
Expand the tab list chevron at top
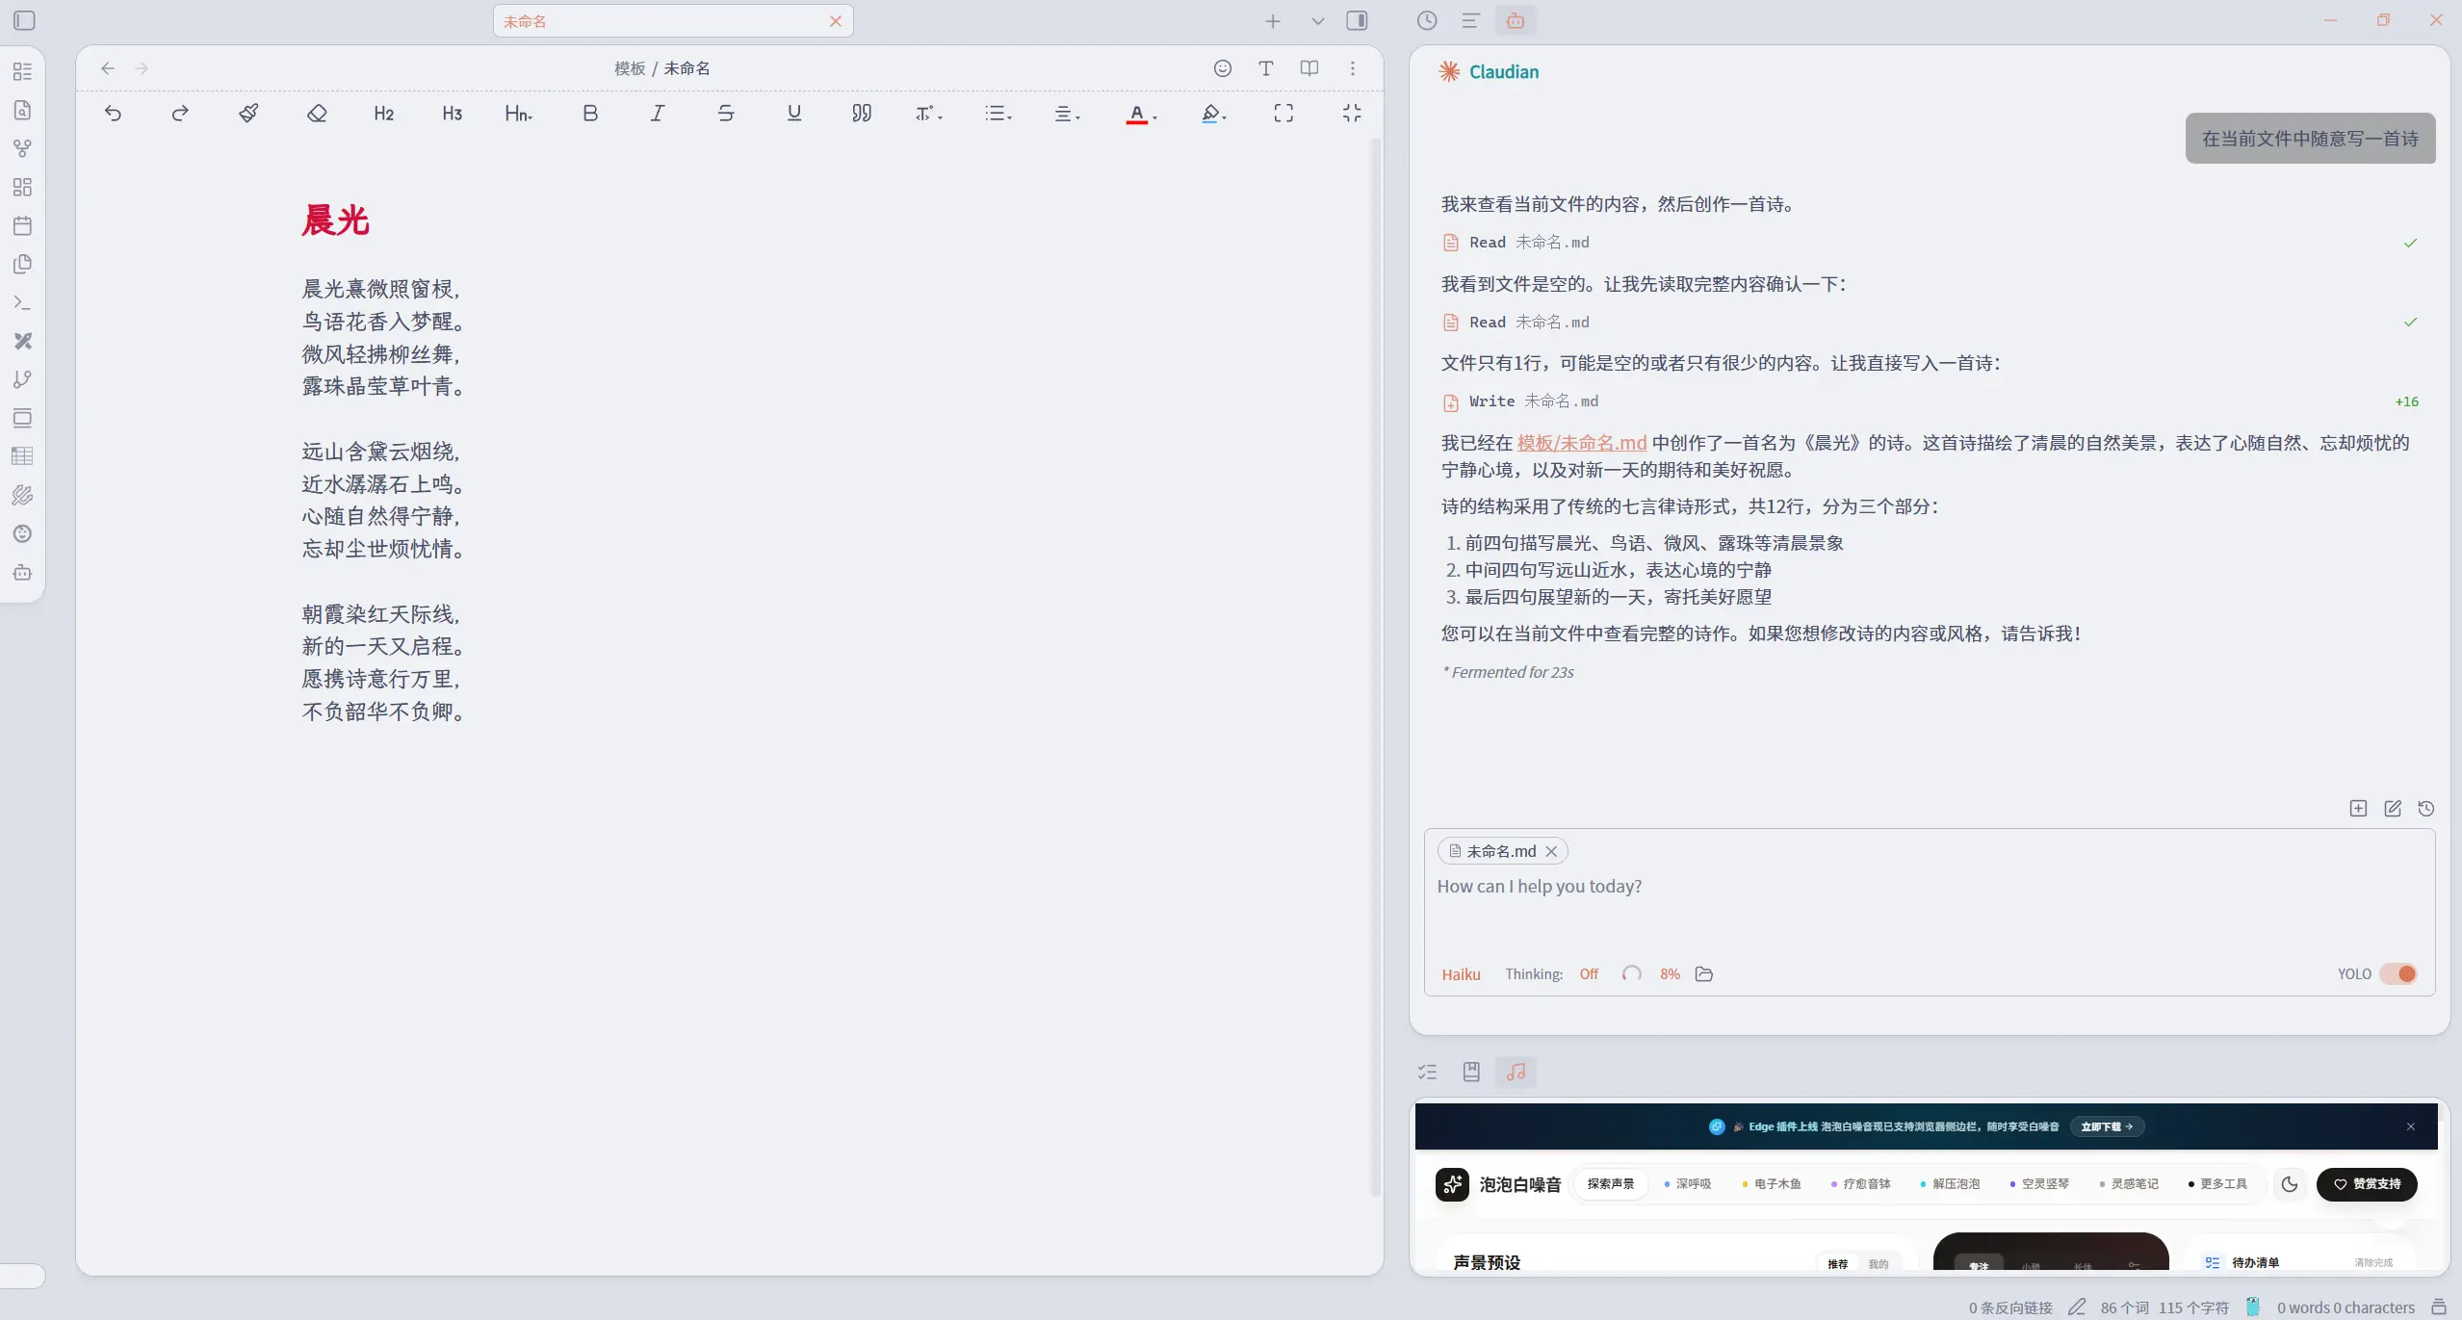click(x=1318, y=21)
